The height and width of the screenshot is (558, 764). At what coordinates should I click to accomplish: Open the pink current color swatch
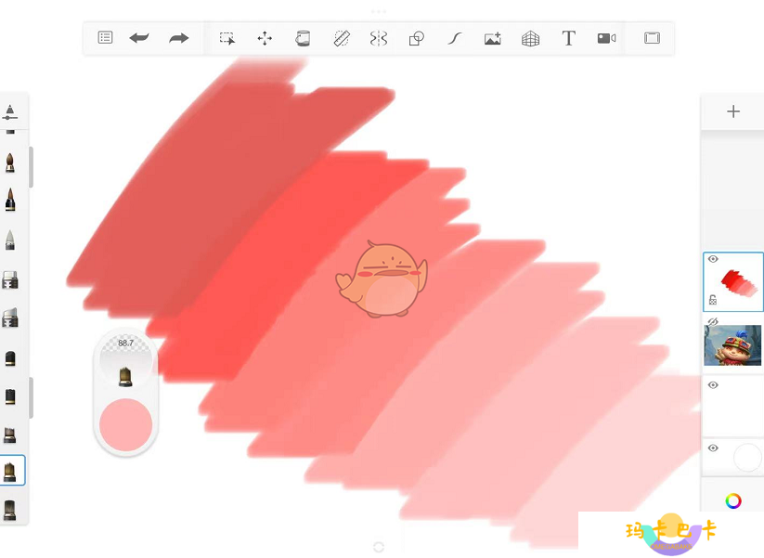tap(125, 424)
